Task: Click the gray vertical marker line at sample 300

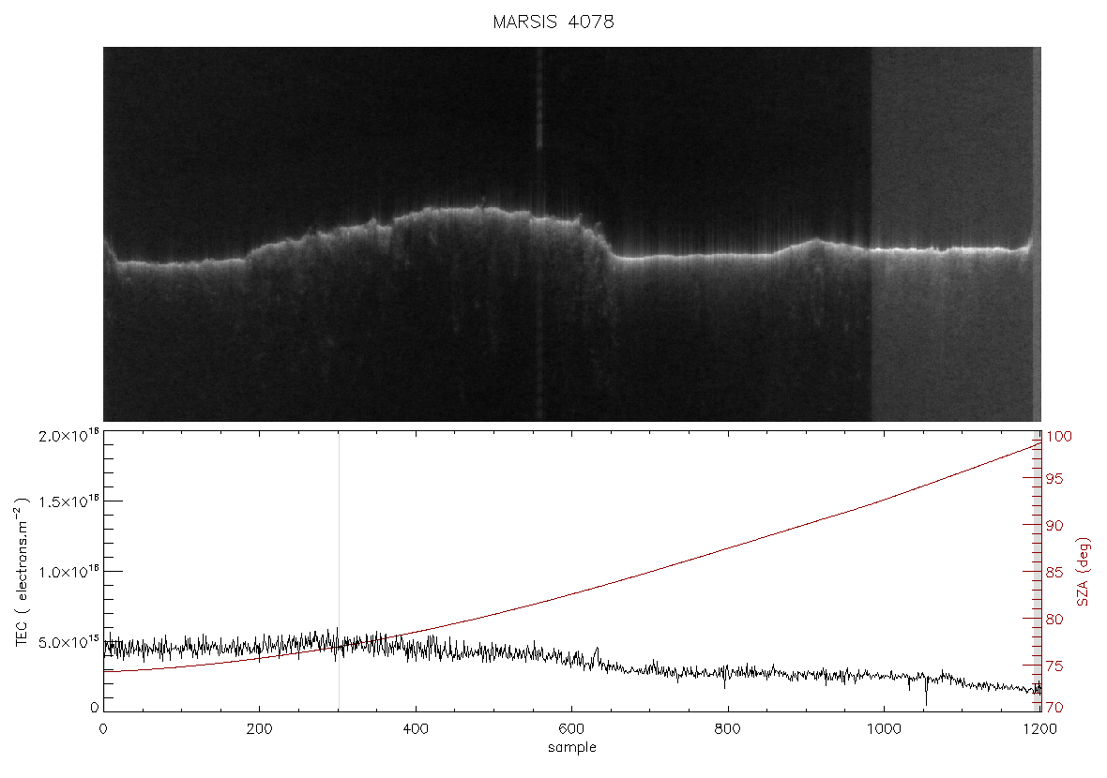Action: [339, 571]
